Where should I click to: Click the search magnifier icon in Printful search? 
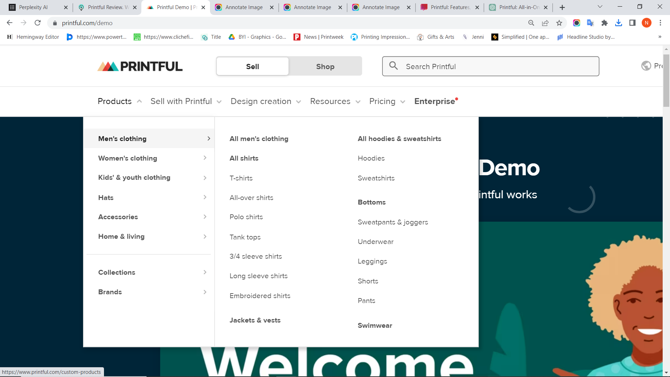(x=393, y=66)
